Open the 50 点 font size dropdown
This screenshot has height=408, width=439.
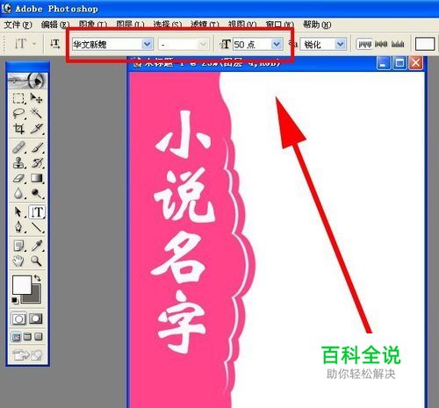277,45
